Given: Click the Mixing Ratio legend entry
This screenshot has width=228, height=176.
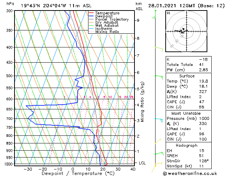Looking at the screenshot, I should 104,32.
